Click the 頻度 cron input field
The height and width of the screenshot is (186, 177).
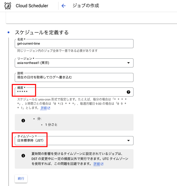(x=74, y=92)
